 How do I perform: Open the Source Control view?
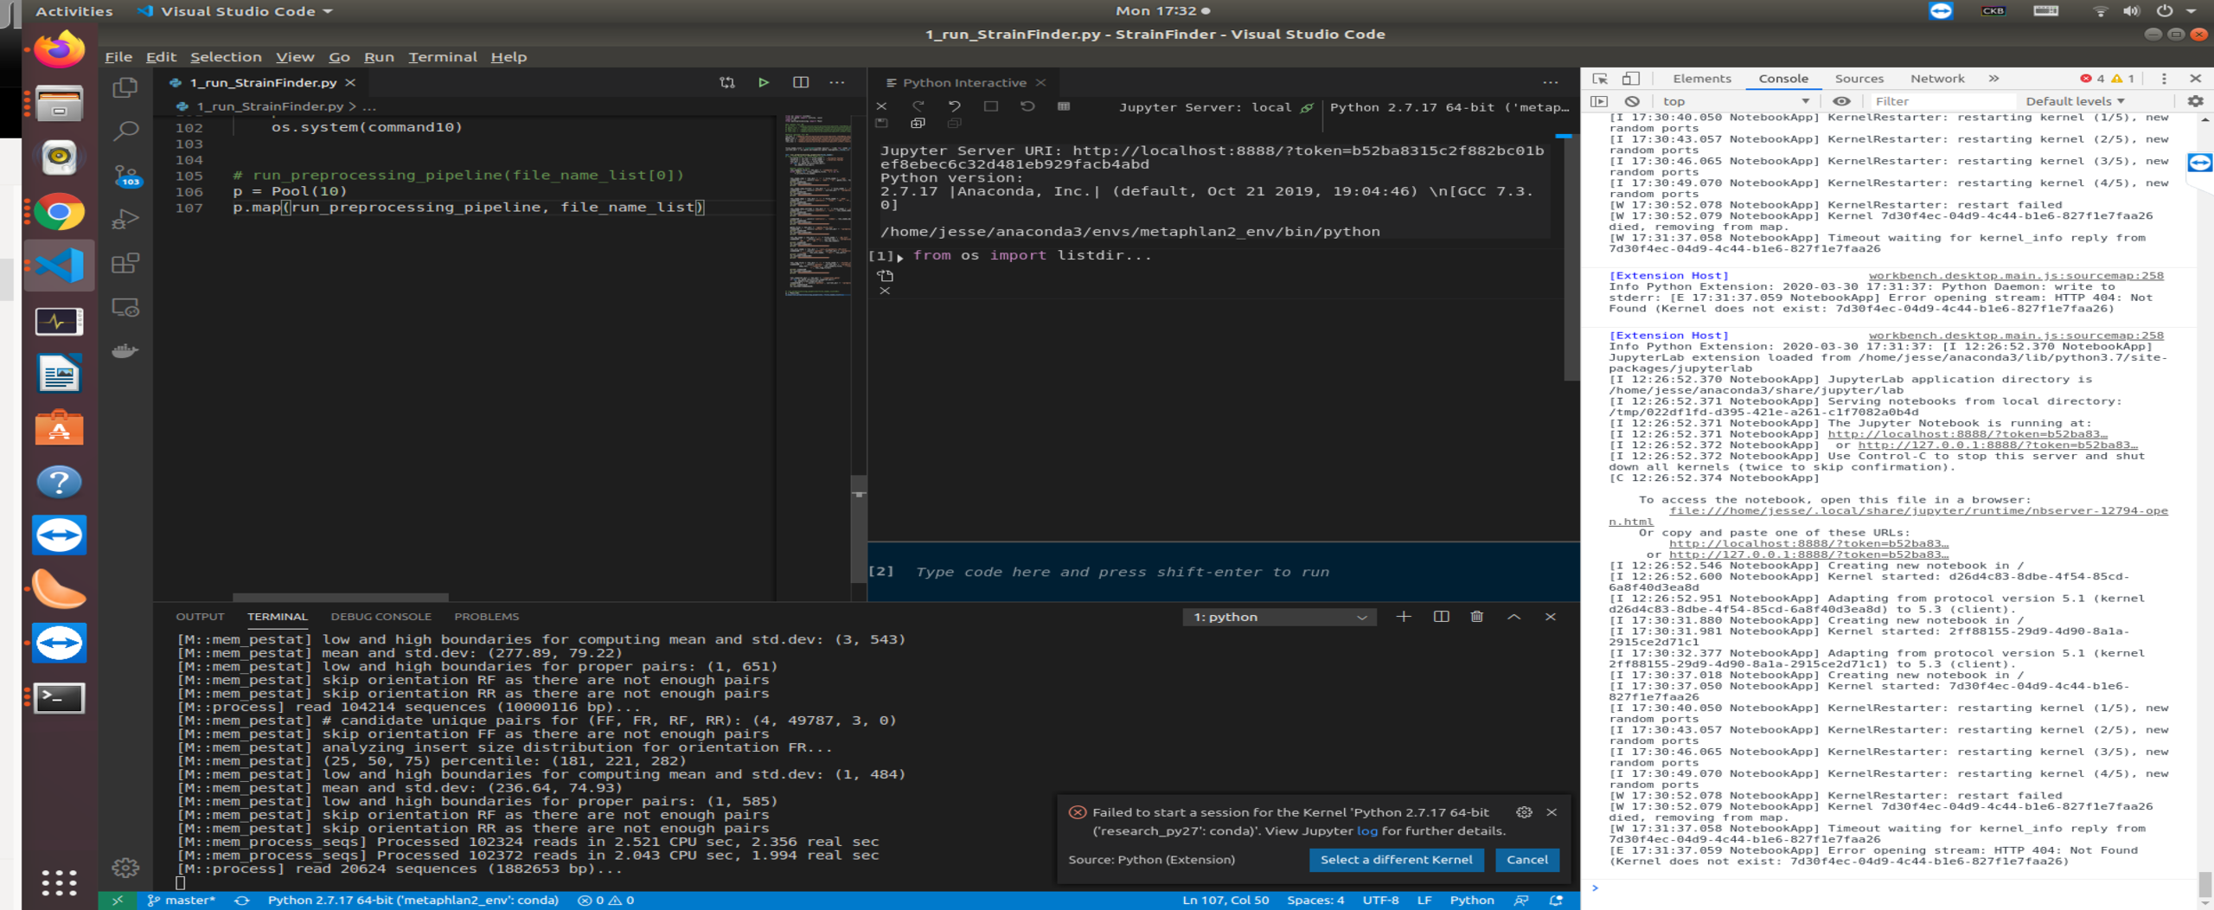click(126, 175)
